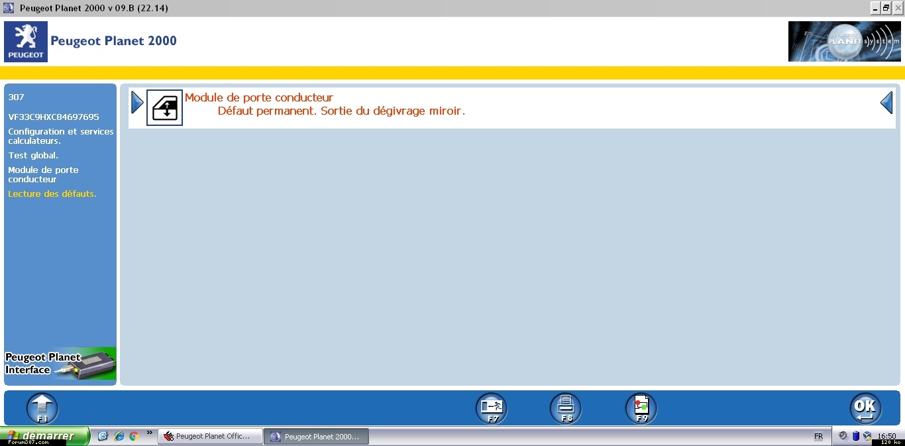Click the F8 print button
The height and width of the screenshot is (446, 905).
pos(566,408)
